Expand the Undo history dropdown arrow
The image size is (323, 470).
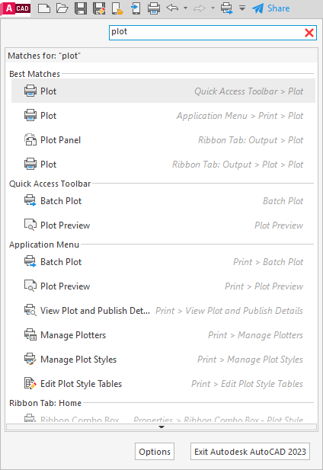pos(186,8)
